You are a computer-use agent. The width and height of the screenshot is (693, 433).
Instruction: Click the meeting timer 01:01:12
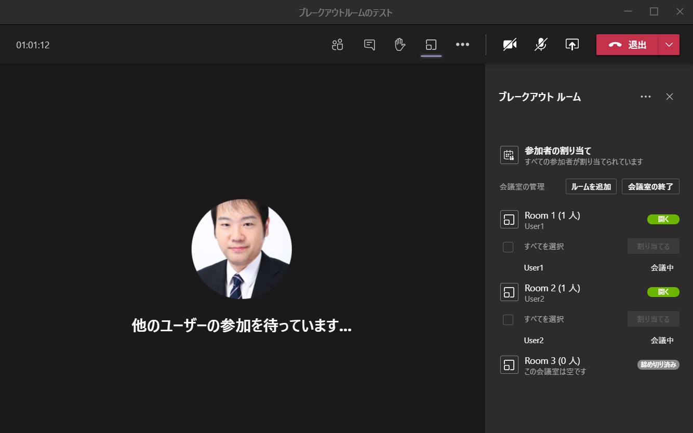33,45
